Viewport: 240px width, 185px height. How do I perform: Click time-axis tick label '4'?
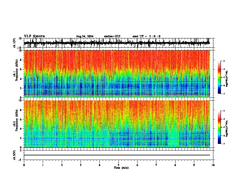[100, 165]
